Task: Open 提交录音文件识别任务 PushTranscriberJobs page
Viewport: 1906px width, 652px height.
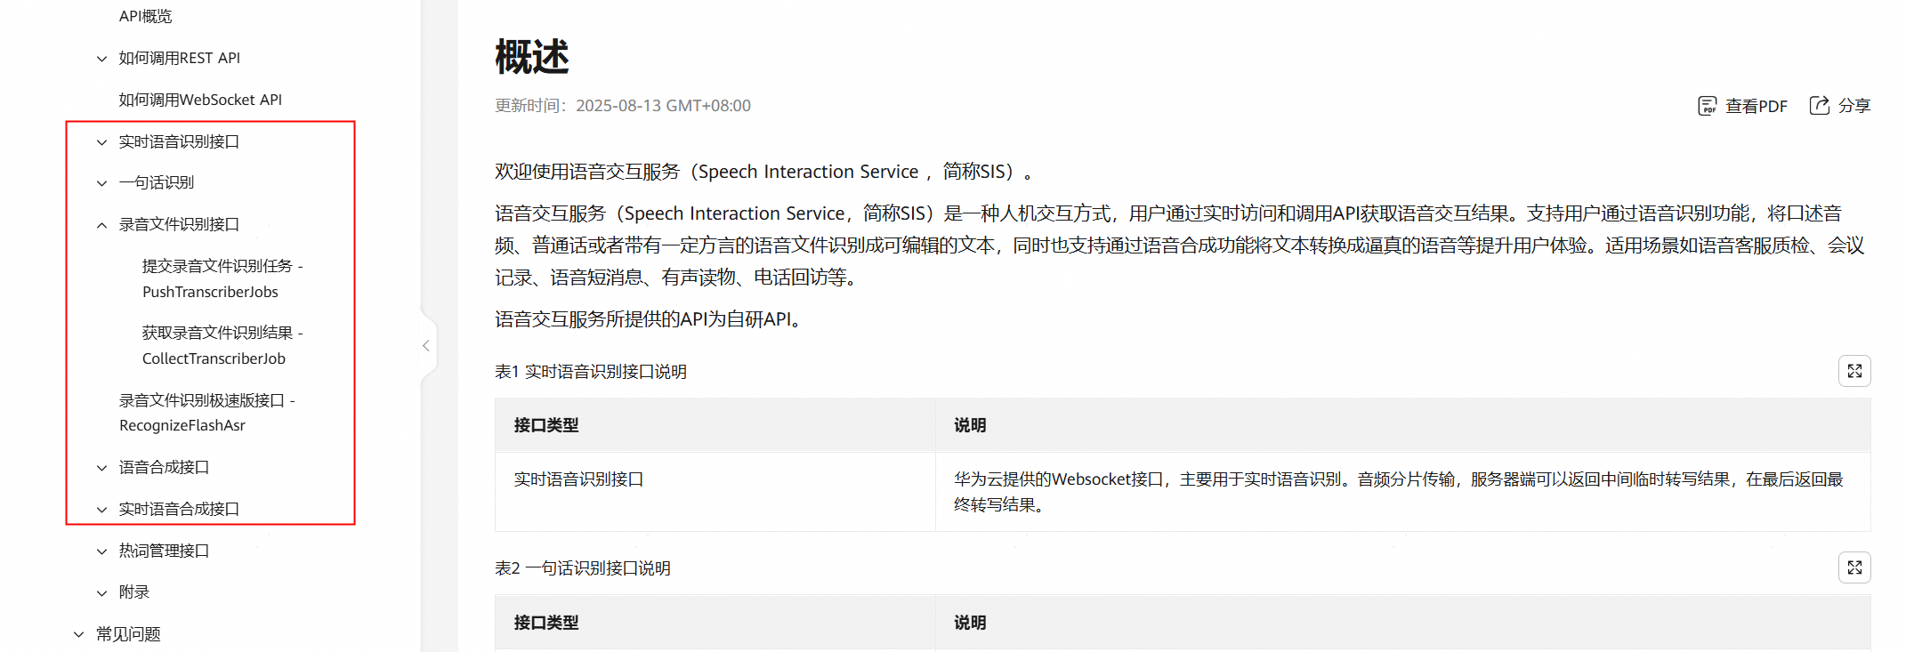Action: pos(222,278)
